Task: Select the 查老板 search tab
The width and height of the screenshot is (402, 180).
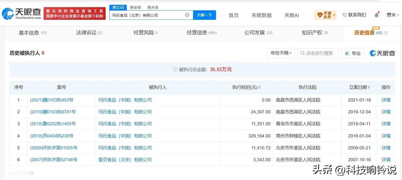Action: [x=136, y=7]
